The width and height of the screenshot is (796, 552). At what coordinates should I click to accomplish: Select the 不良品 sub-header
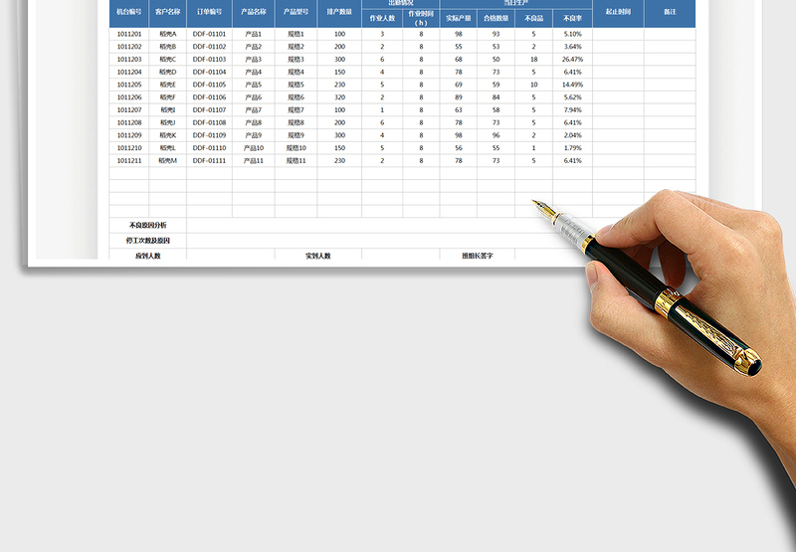coord(533,18)
